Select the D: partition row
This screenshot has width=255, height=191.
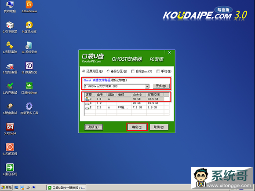127,103
